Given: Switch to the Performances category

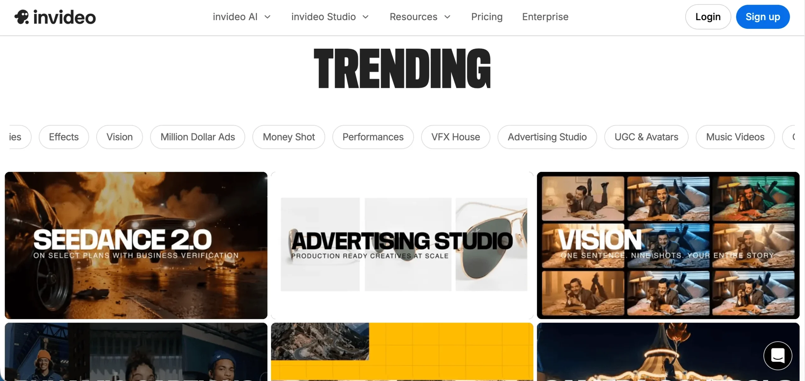Looking at the screenshot, I should click(x=373, y=137).
